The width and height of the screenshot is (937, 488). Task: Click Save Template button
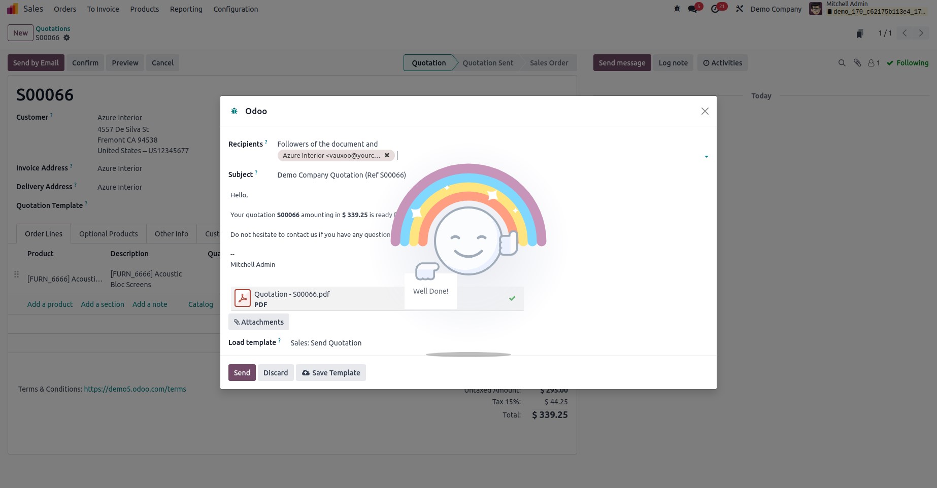pyautogui.click(x=331, y=373)
